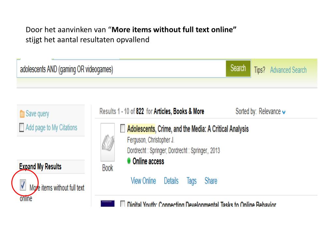Open the title Adolescents, Crime, and the Media
This screenshot has height=250, width=334.
coord(188,129)
